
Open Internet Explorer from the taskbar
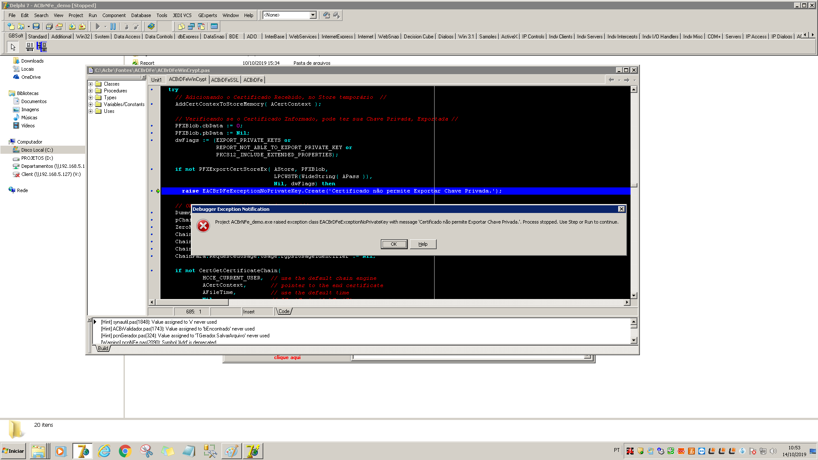104,451
